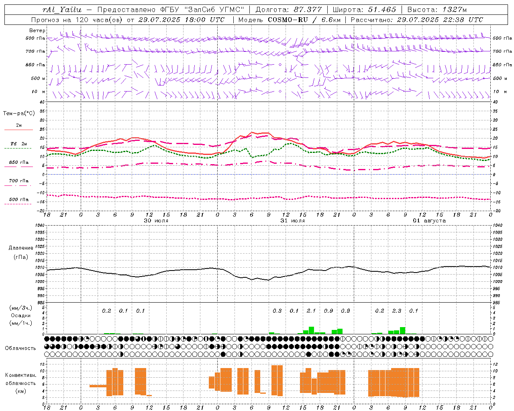The image size is (514, 411).
Task: Click the '10 м' wind level label on left
Action: pyautogui.click(x=39, y=92)
